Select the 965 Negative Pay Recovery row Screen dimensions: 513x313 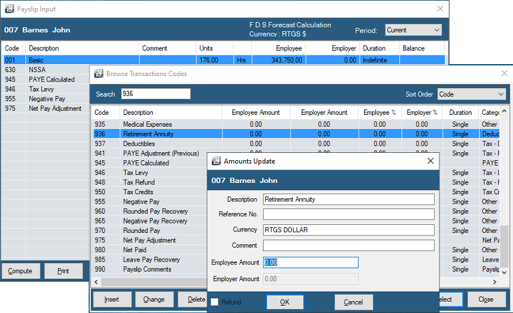point(150,221)
